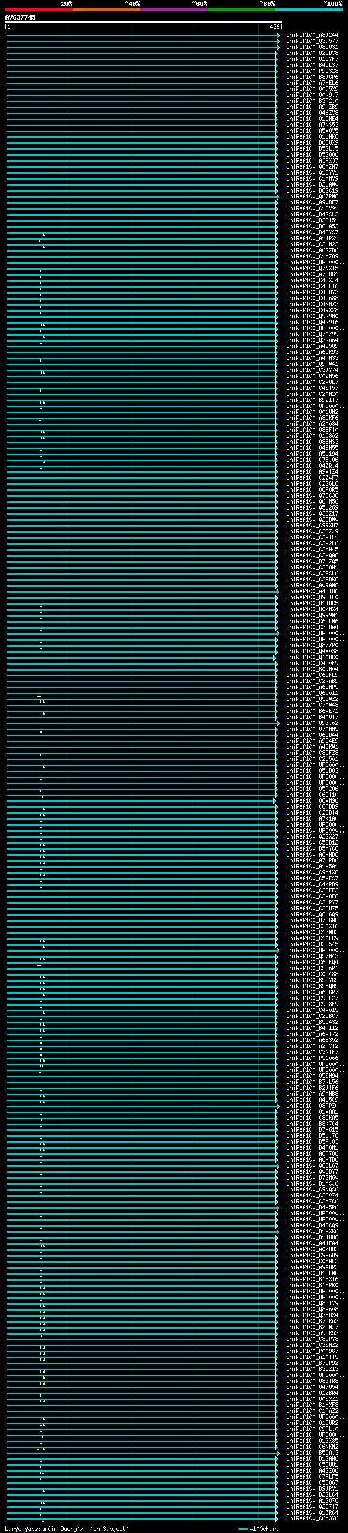
Task: Select hit label UniRef100_B3R2J0
Action: coord(312,101)
